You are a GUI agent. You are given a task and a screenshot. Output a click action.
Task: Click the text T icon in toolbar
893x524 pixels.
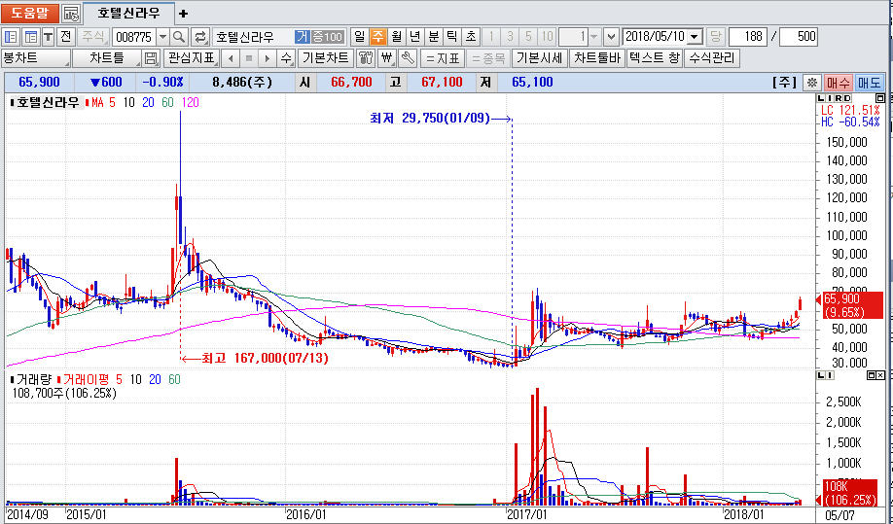point(48,36)
